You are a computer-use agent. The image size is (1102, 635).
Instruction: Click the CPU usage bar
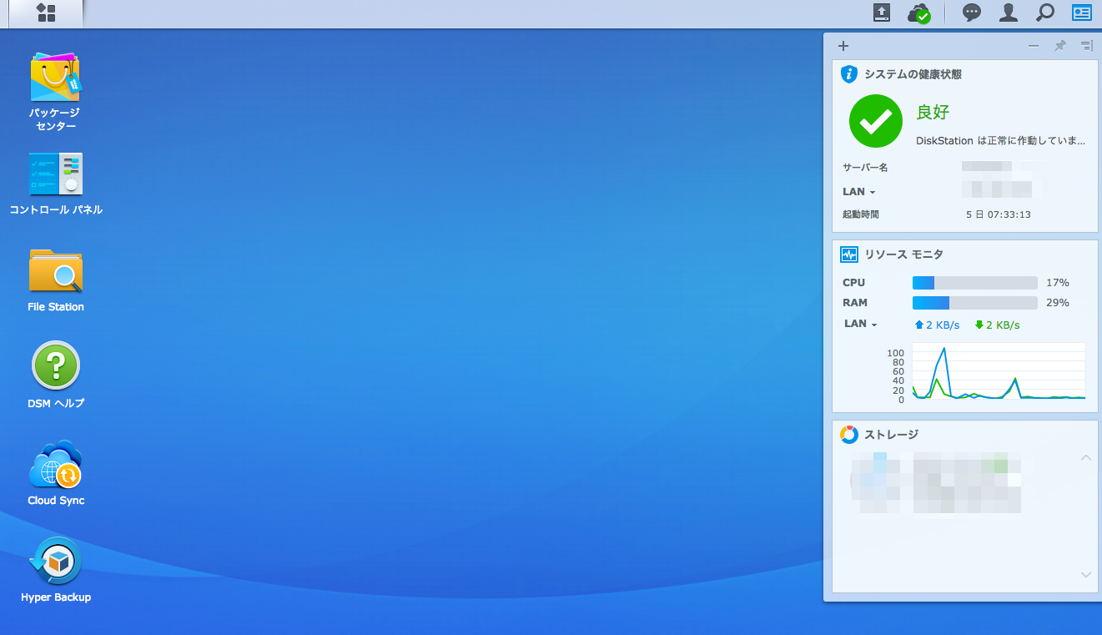coord(975,283)
